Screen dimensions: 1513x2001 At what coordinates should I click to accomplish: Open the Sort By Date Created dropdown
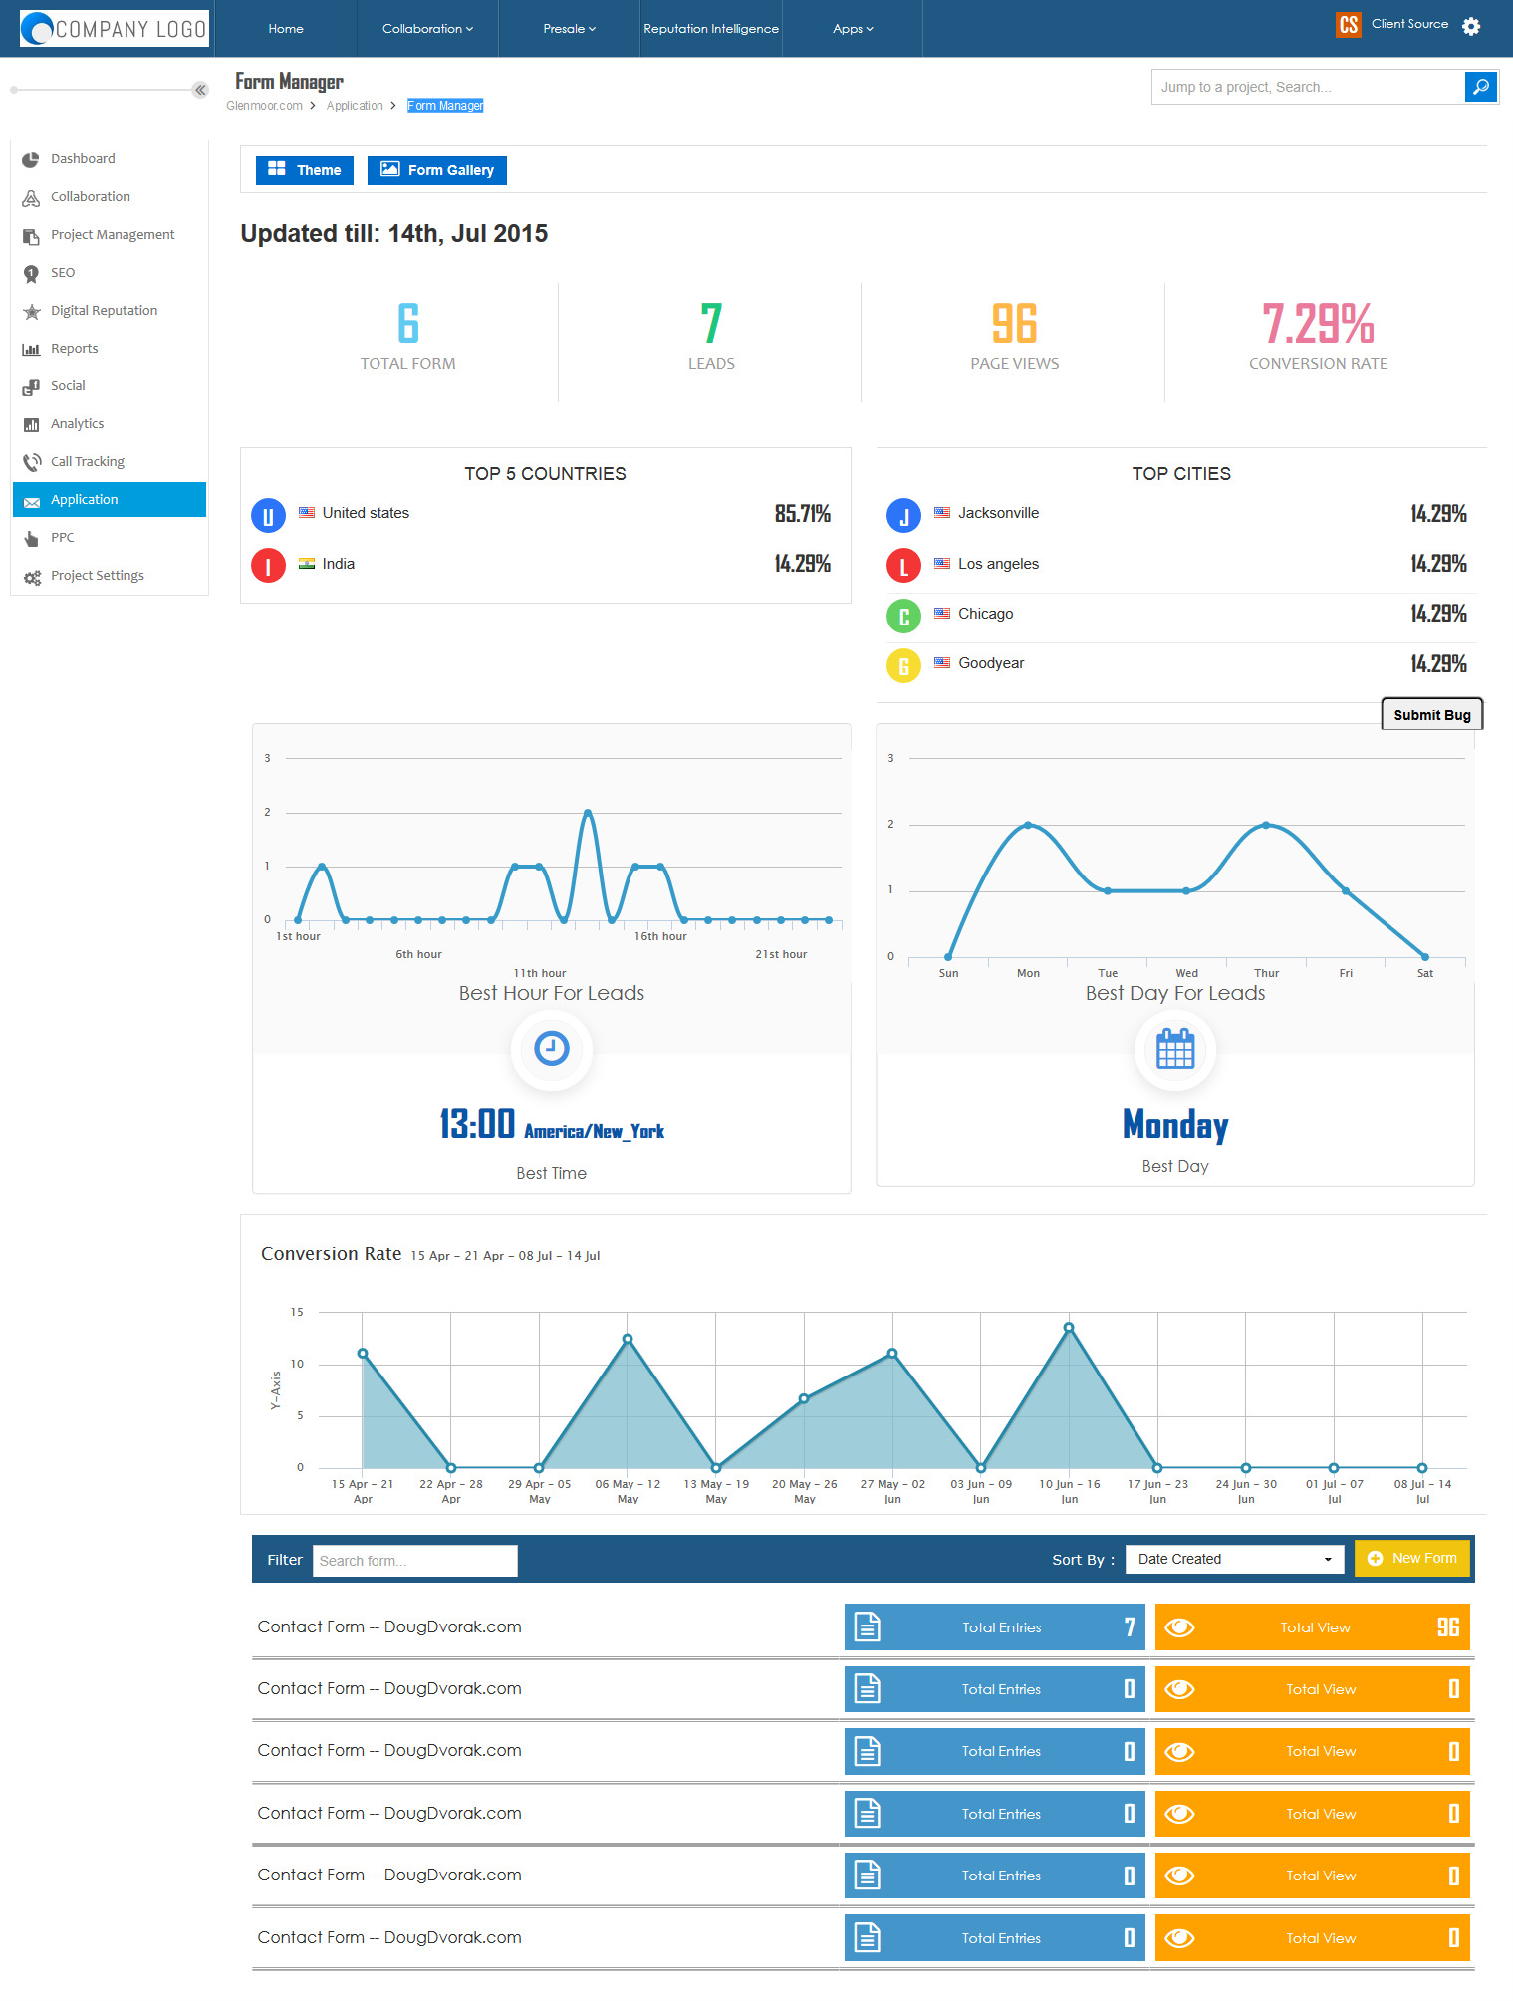click(1234, 1559)
